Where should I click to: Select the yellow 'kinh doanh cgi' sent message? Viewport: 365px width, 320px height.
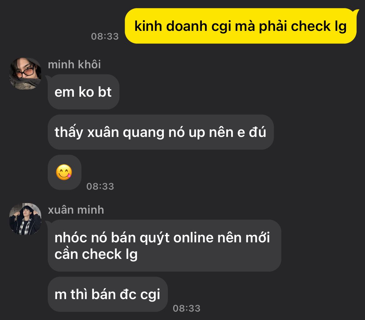pos(241,26)
